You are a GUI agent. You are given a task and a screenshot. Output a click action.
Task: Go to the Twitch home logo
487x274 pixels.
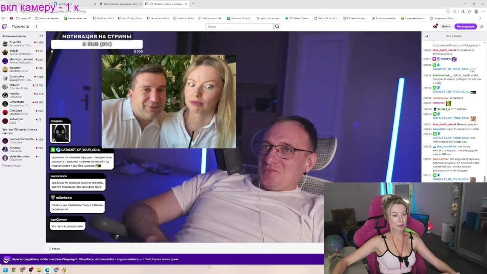coord(5,27)
